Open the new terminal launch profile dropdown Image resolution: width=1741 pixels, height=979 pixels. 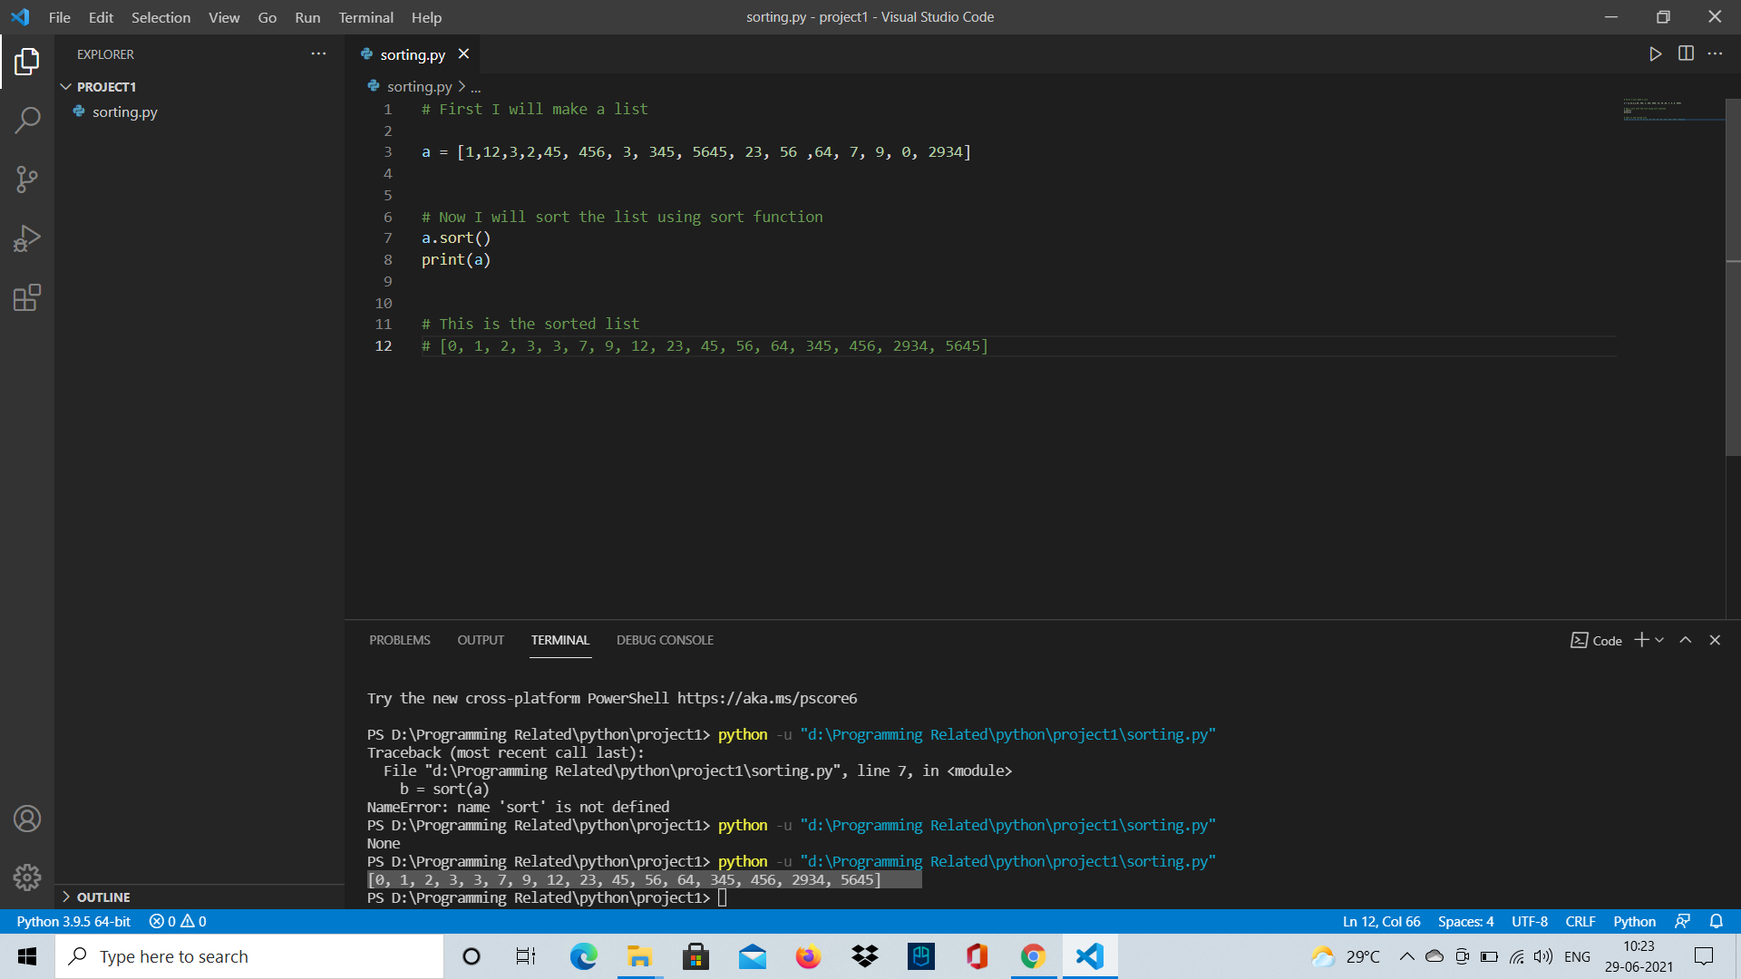coord(1659,640)
